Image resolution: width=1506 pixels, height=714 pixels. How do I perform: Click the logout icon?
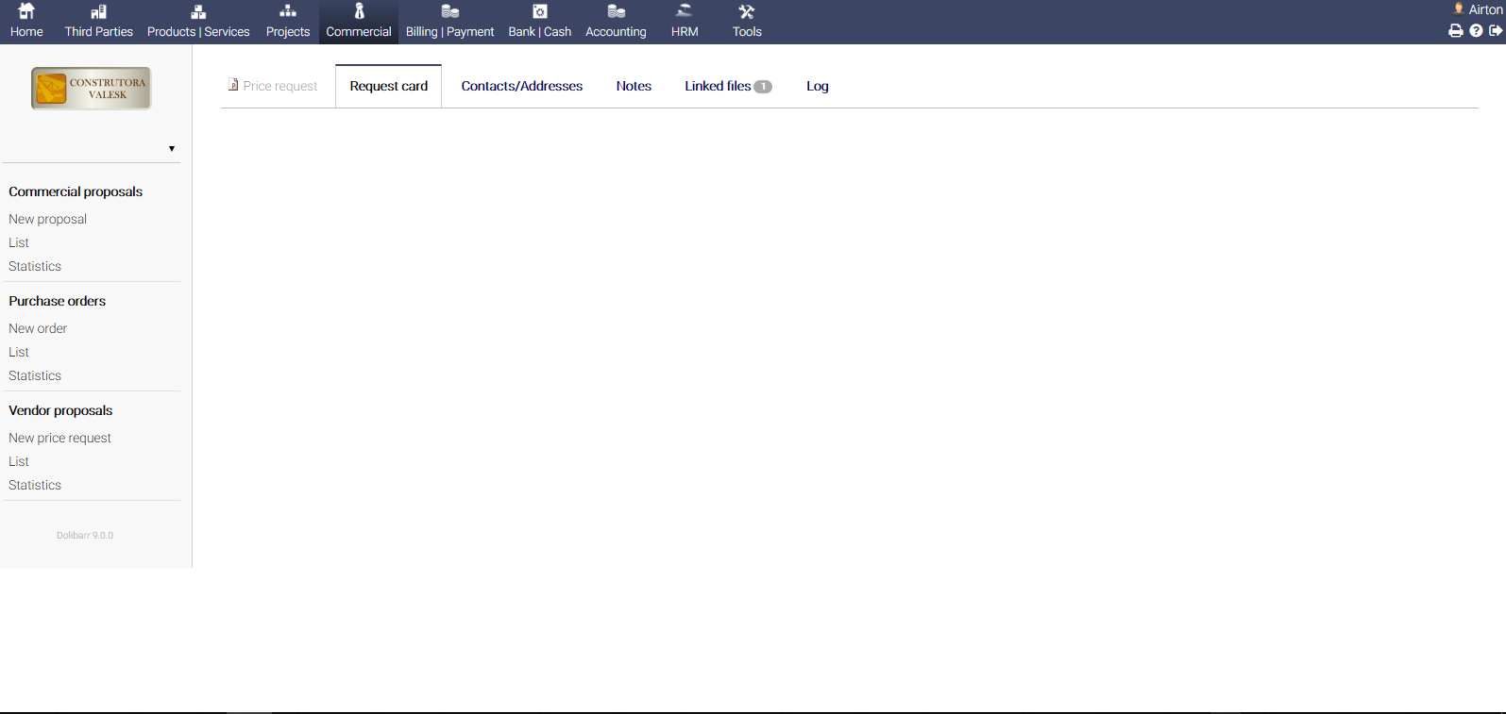(x=1496, y=31)
